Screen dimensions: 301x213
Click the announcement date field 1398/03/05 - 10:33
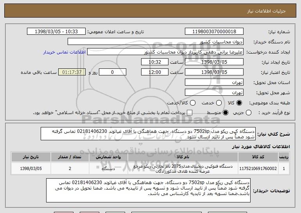pyautogui.click(x=56, y=31)
